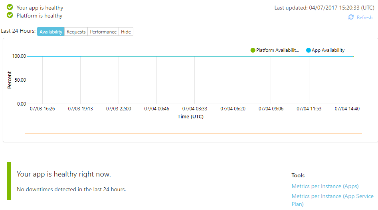Open Metrics per Instance (Apps) link
The image size is (378, 210).
coord(325,186)
